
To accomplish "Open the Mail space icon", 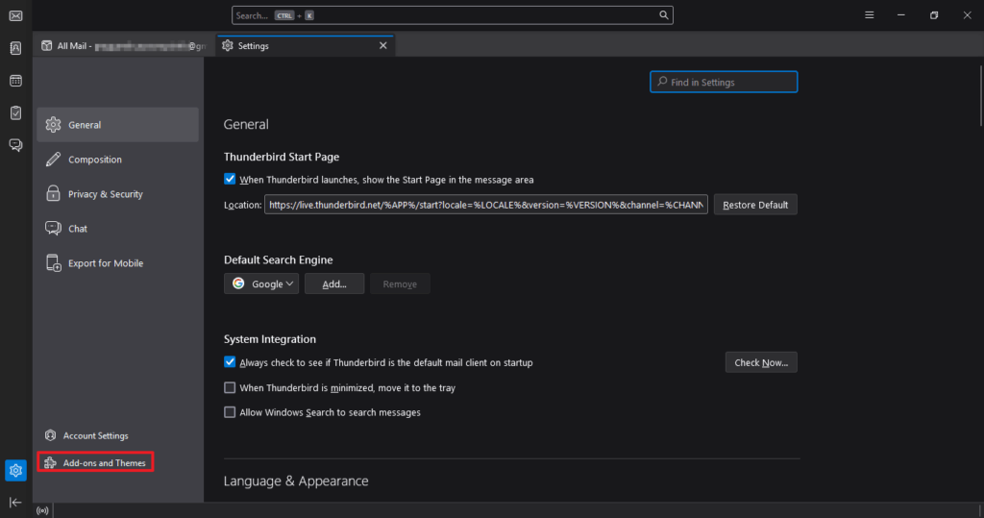I will [15, 15].
